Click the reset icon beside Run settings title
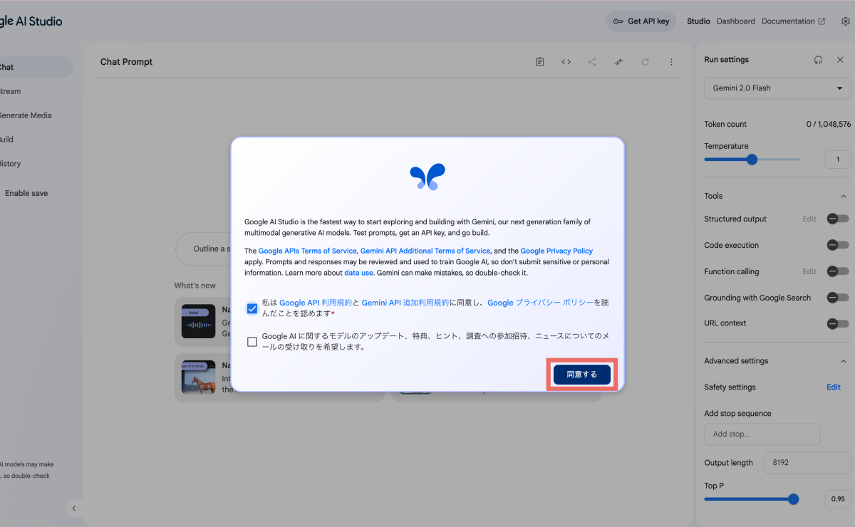Image resolution: width=855 pixels, height=527 pixels. [x=819, y=60]
